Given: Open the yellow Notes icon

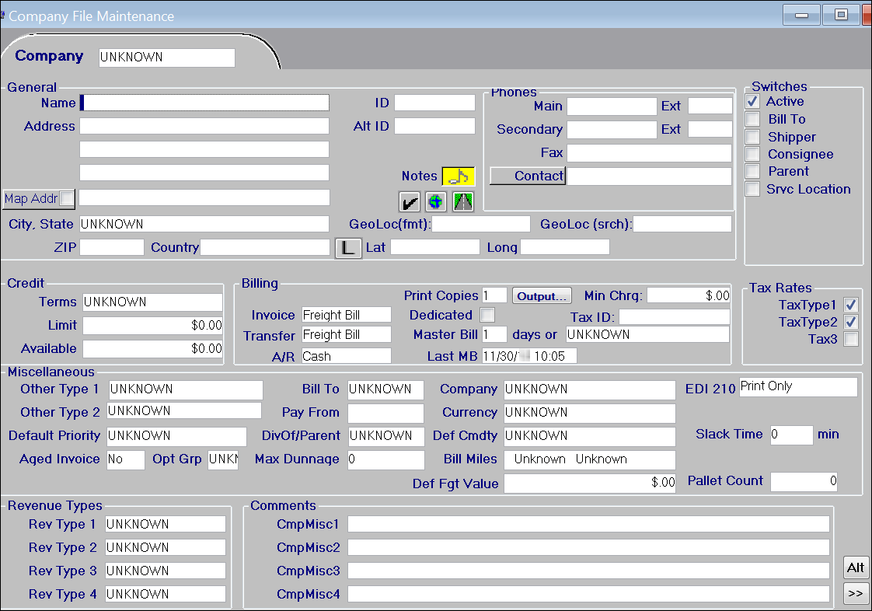Looking at the screenshot, I should [x=458, y=176].
